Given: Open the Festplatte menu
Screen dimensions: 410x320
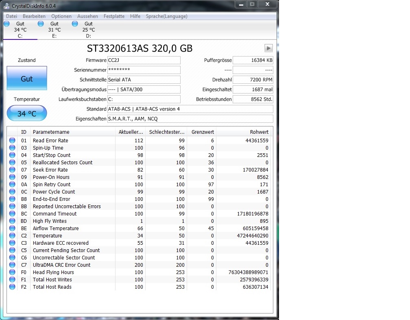Looking at the screenshot, I should click(114, 16).
